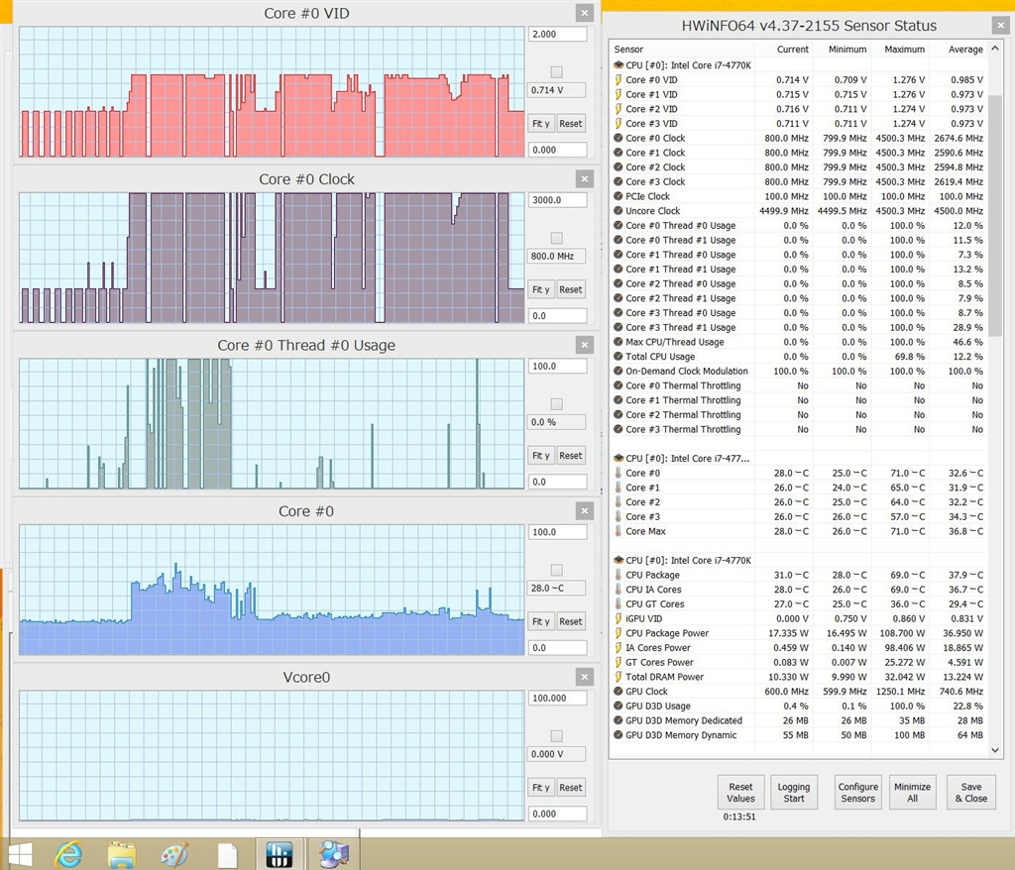This screenshot has height=870, width=1015.
Task: Click lightning bolt icon beside Core #0 VID
Action: 619,80
